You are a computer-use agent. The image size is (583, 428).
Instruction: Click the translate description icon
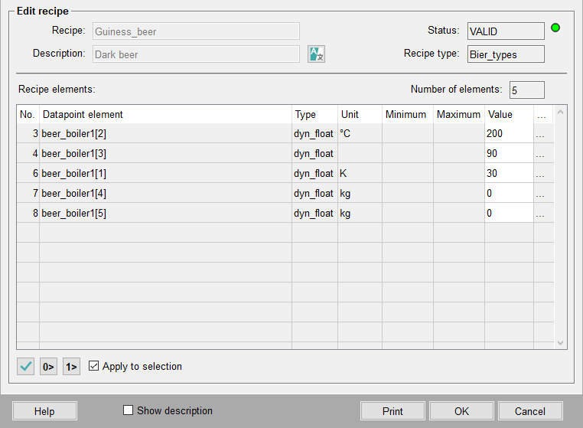click(316, 54)
